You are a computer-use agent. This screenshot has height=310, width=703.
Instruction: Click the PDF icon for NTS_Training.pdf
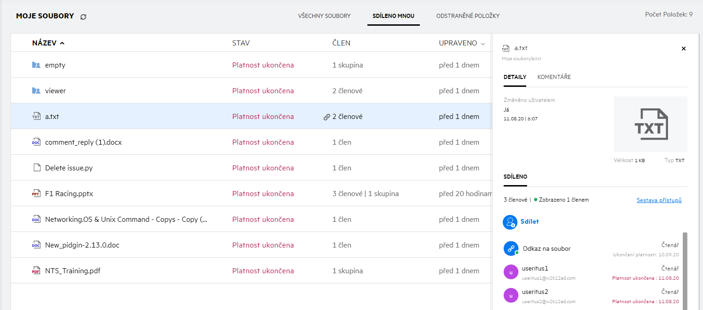(36, 271)
